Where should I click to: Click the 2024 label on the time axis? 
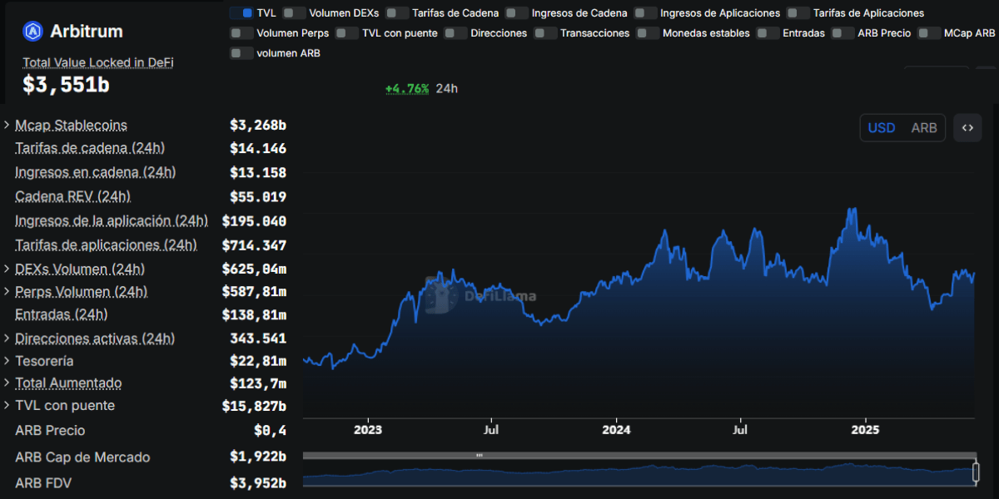[616, 430]
